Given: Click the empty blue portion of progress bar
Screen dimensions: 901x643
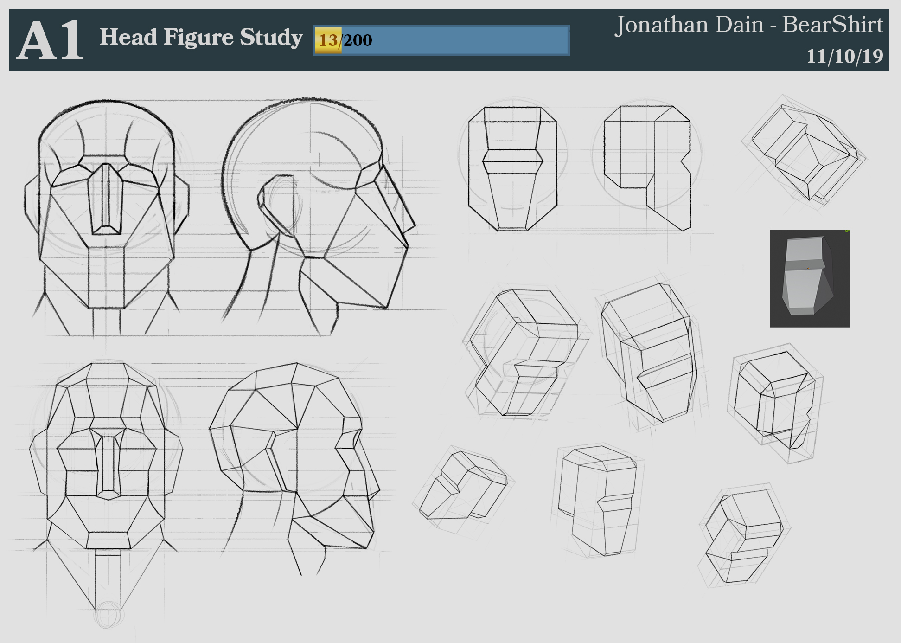Looking at the screenshot, I should 468,40.
